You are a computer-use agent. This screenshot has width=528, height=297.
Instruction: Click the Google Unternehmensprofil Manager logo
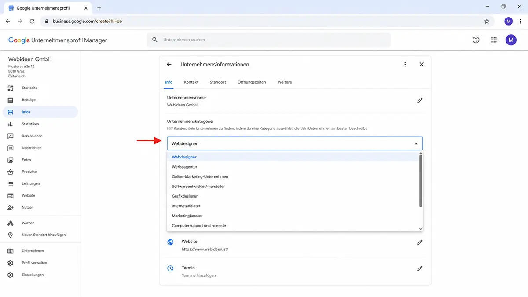(x=58, y=40)
